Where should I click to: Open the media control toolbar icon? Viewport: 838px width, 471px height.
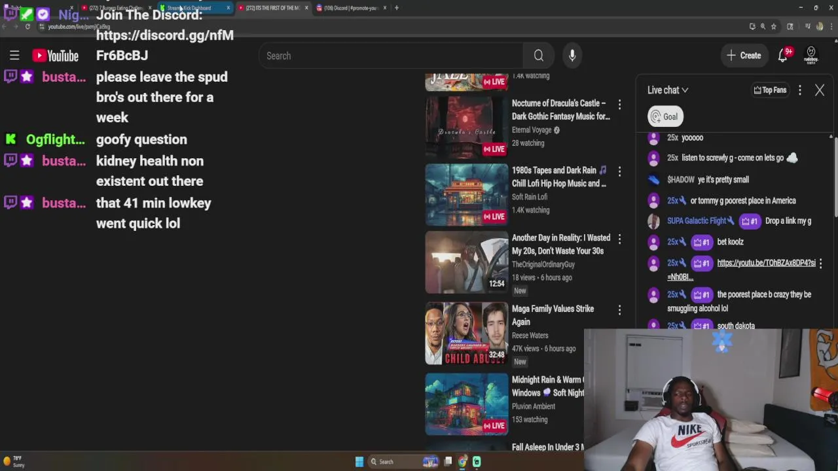click(x=807, y=27)
